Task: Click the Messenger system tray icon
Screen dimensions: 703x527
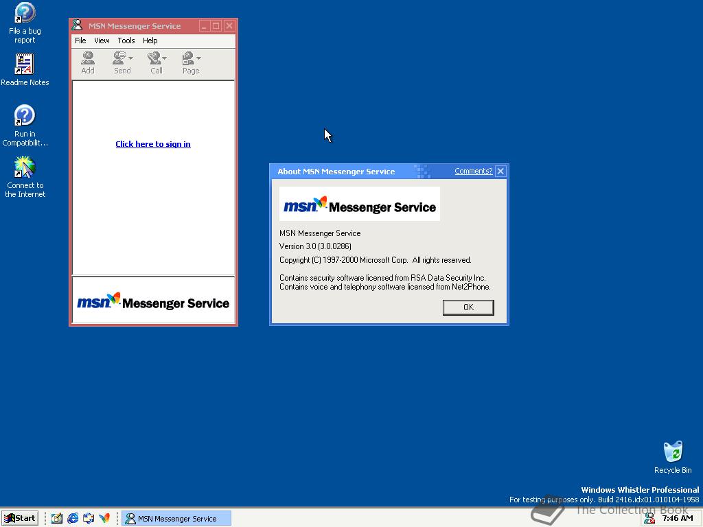Action: (x=649, y=519)
